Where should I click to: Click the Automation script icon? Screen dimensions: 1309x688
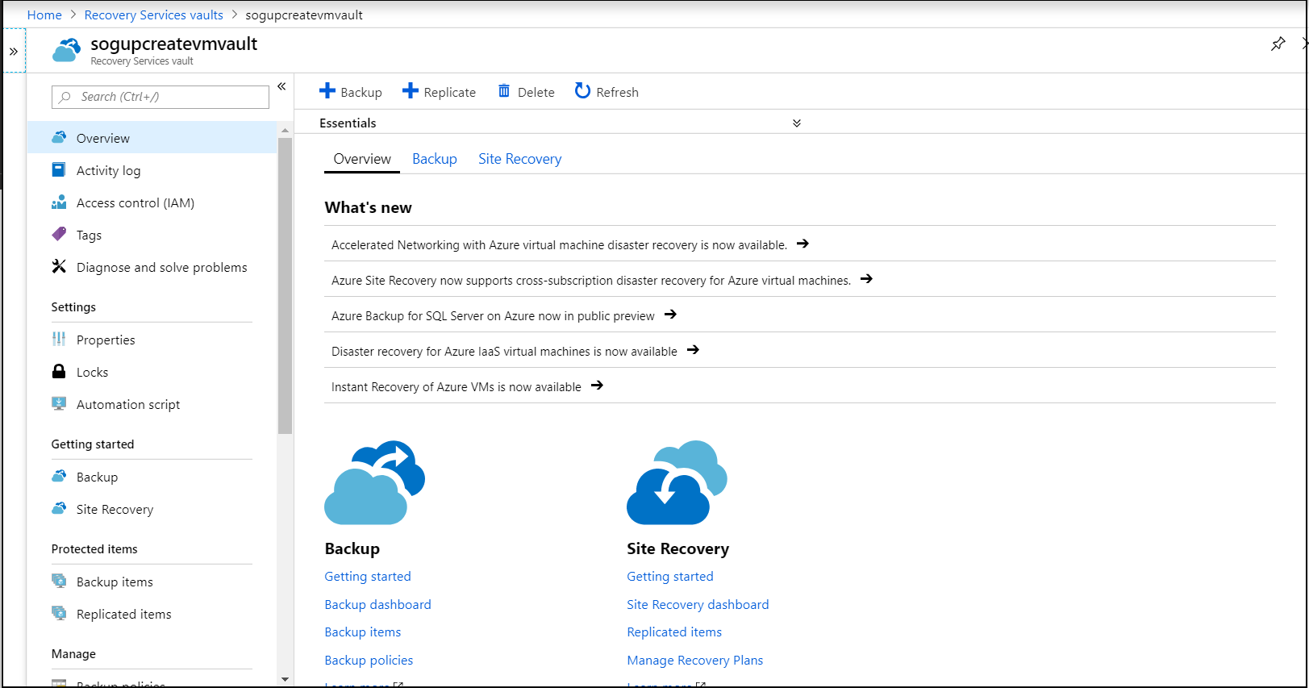click(59, 404)
